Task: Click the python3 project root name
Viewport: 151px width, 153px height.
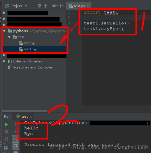Action: [x=21, y=31]
